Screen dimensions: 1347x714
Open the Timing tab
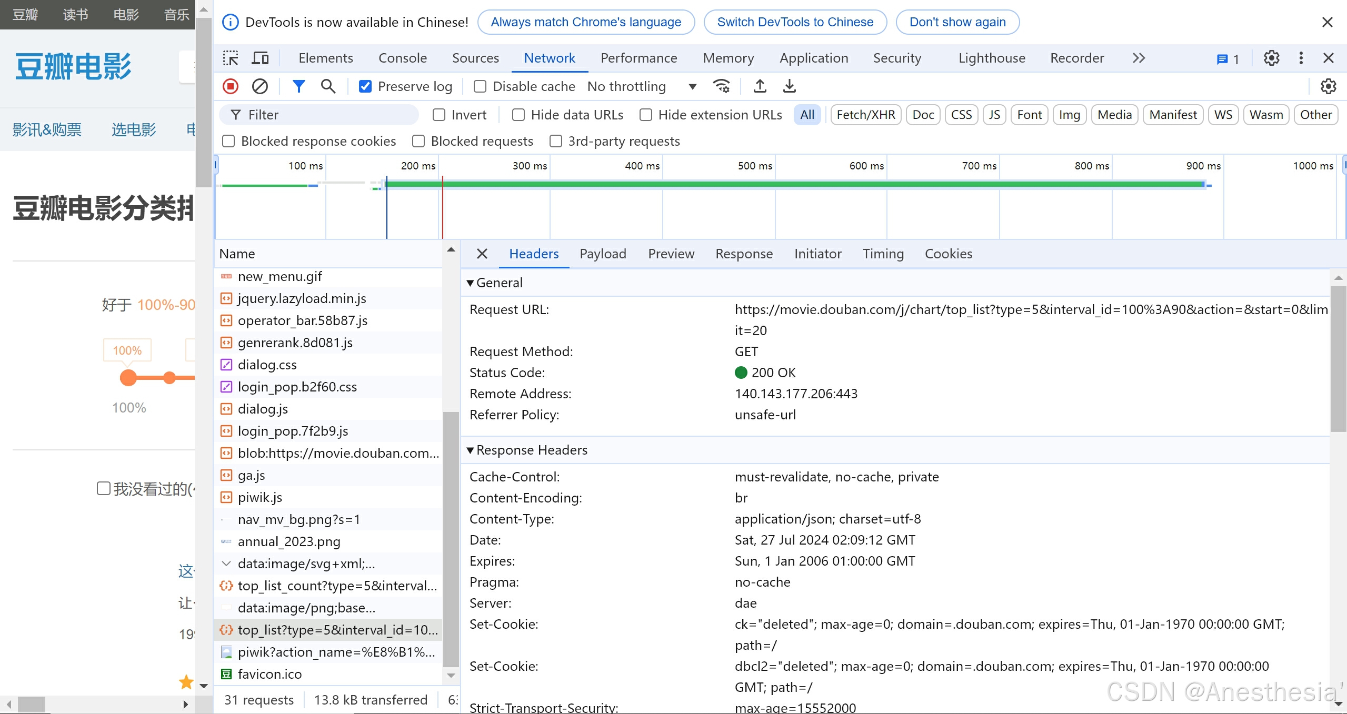pos(883,254)
